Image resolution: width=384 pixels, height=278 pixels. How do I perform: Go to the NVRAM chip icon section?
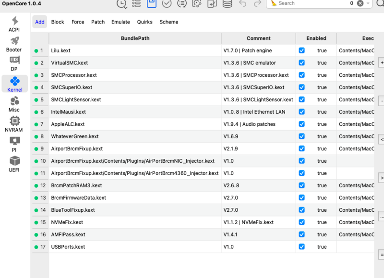point(14,124)
